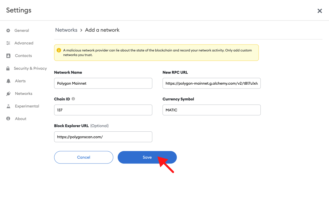The height and width of the screenshot is (200, 329).
Task: Click the 'Network Name' label
Action: pyautogui.click(x=68, y=72)
